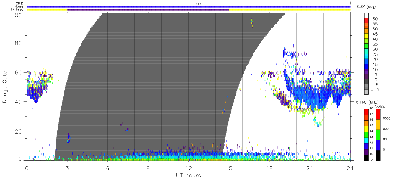Click the '24' UT hours tick label
This screenshot has width=394, height=182.
click(x=350, y=168)
